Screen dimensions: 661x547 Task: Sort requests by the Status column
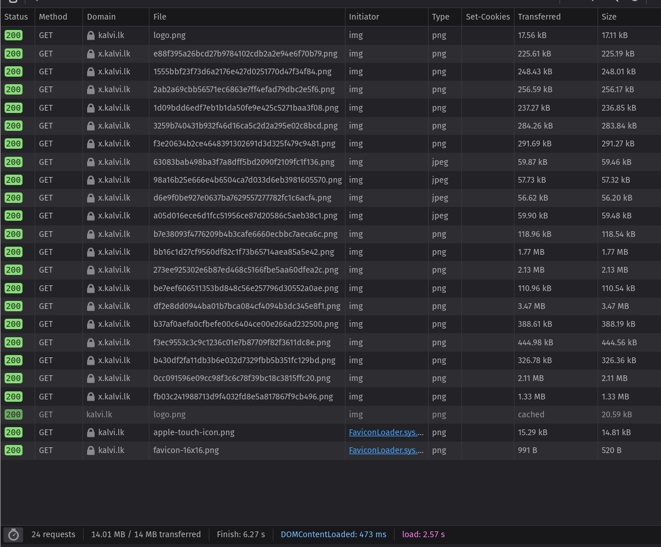16,17
